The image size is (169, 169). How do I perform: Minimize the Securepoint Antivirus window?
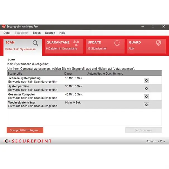(142, 27)
